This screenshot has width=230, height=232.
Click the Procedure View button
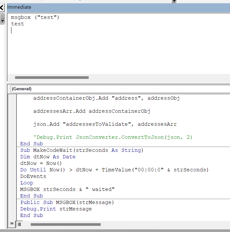(x=12, y=224)
